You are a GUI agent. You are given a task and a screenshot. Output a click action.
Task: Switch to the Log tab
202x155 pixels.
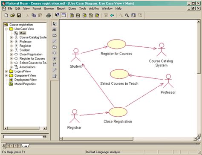tap(25, 146)
